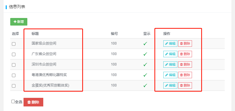Check the 粤港澳优秀孵化器特奖 checkbox
The width and height of the screenshot is (235, 111).
(x=14, y=75)
